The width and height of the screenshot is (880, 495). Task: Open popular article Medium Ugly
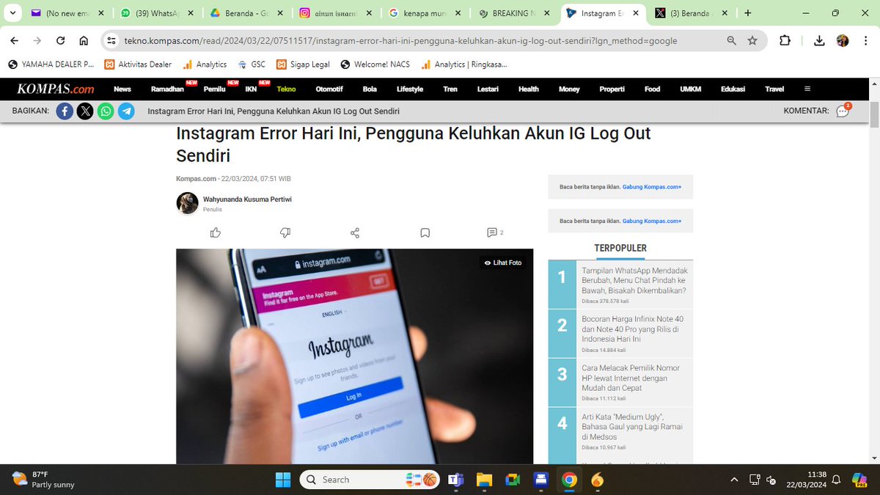pyautogui.click(x=633, y=427)
